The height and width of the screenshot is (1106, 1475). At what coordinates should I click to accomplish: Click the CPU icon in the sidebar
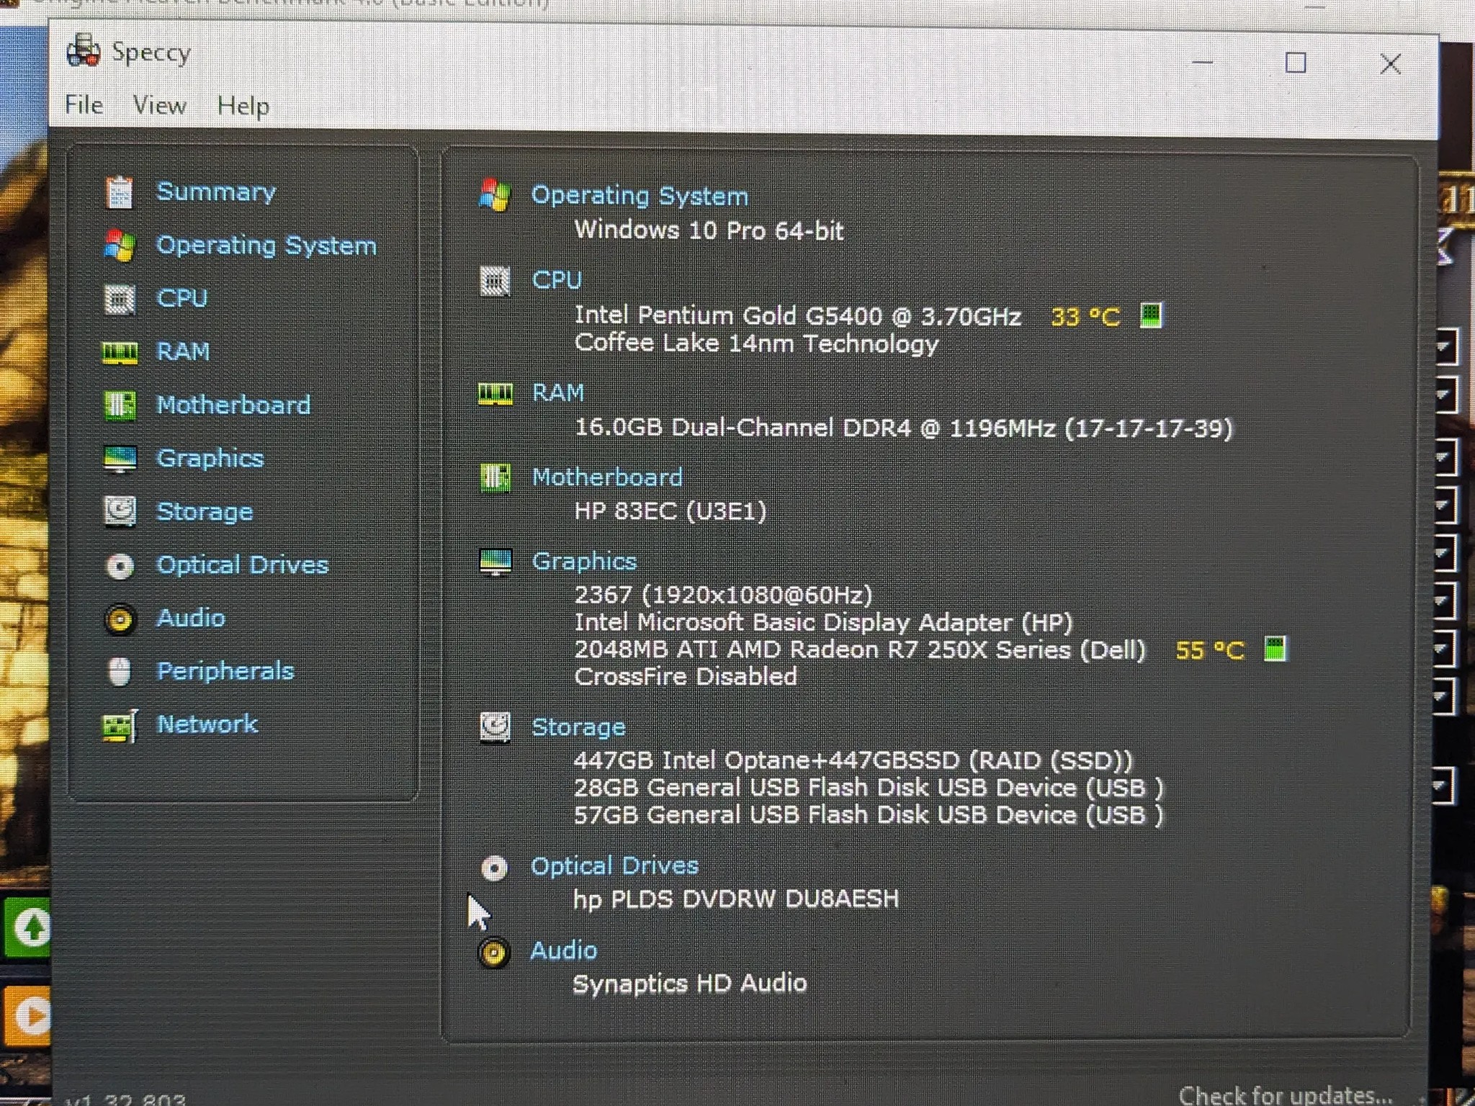pyautogui.click(x=120, y=297)
